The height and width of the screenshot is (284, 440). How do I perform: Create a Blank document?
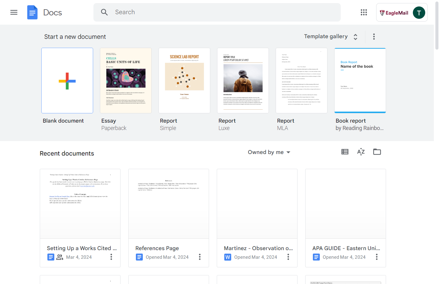pos(67,81)
